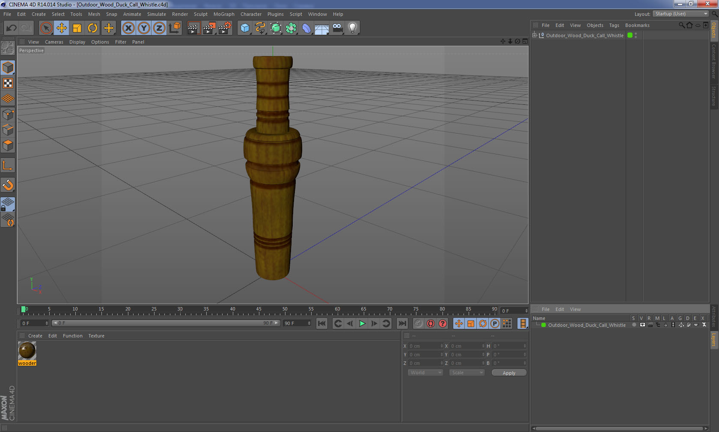Click the current frame 0 F field

[34, 323]
